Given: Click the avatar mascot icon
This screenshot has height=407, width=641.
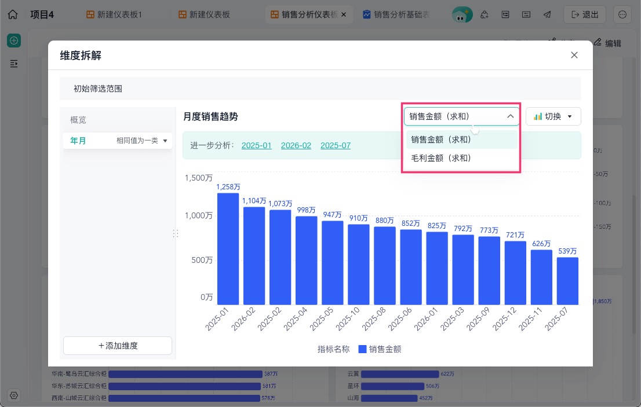Looking at the screenshot, I should [462, 14].
